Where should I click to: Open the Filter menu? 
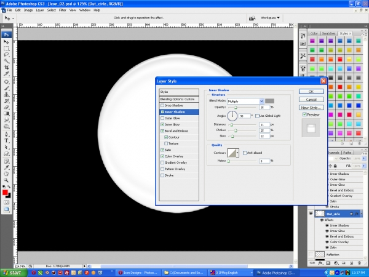pyautogui.click(x=62, y=10)
